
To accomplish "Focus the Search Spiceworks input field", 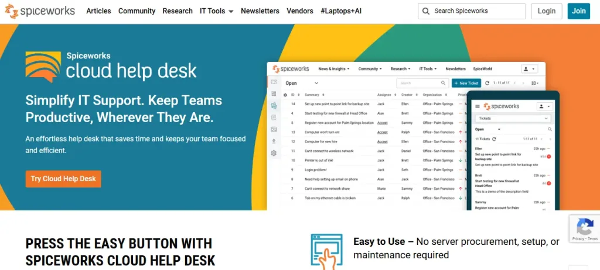I will click(x=472, y=11).
